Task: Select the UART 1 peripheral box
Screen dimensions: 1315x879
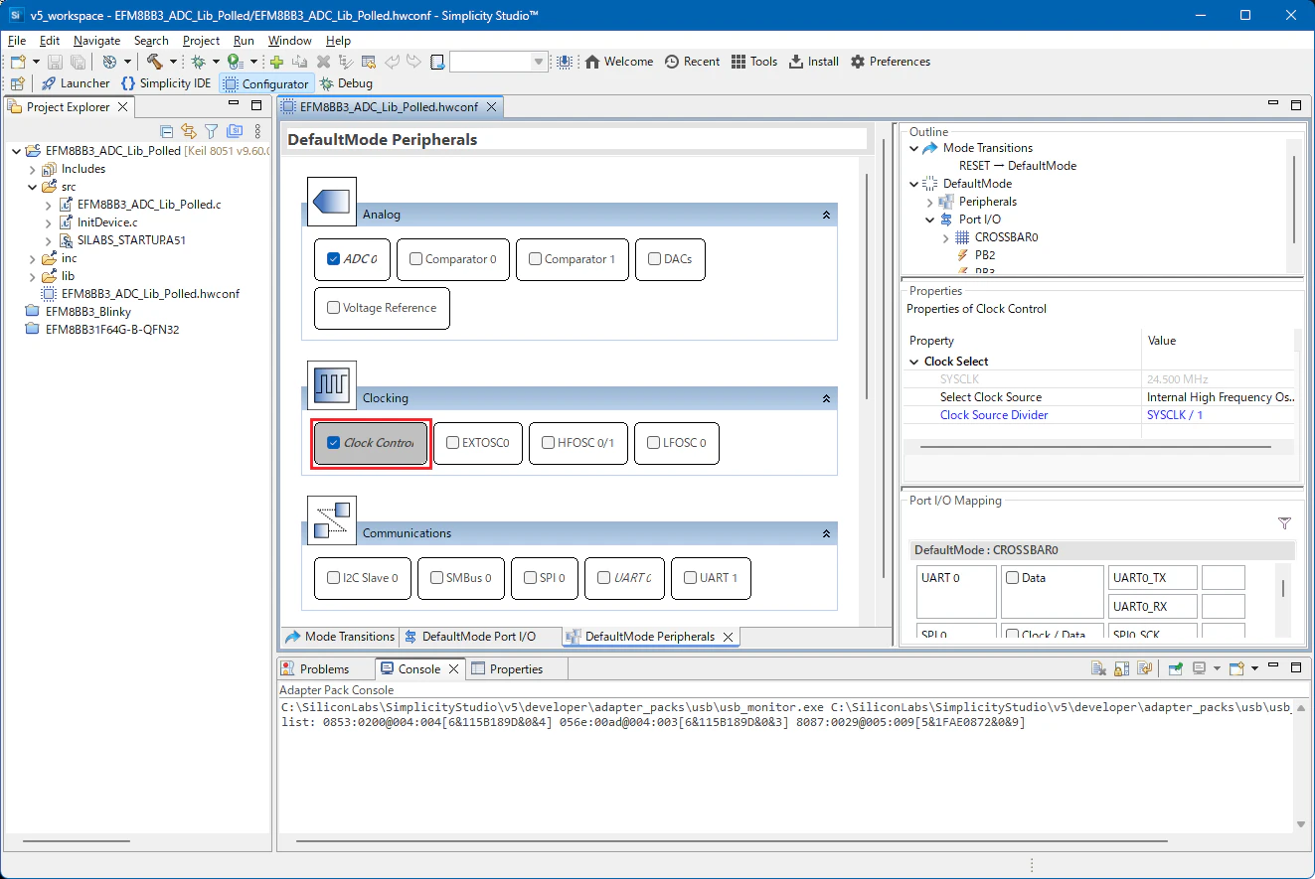Action: [x=711, y=578]
